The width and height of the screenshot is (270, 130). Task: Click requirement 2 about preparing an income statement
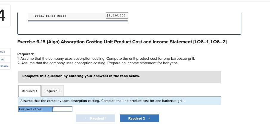(x=97, y=63)
